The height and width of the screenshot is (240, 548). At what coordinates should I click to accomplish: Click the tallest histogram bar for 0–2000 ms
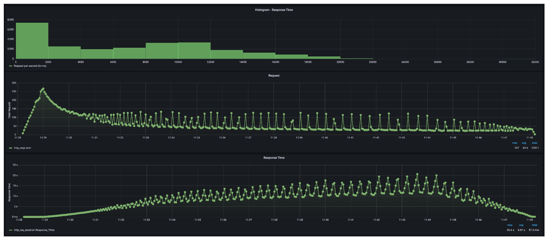(x=32, y=41)
